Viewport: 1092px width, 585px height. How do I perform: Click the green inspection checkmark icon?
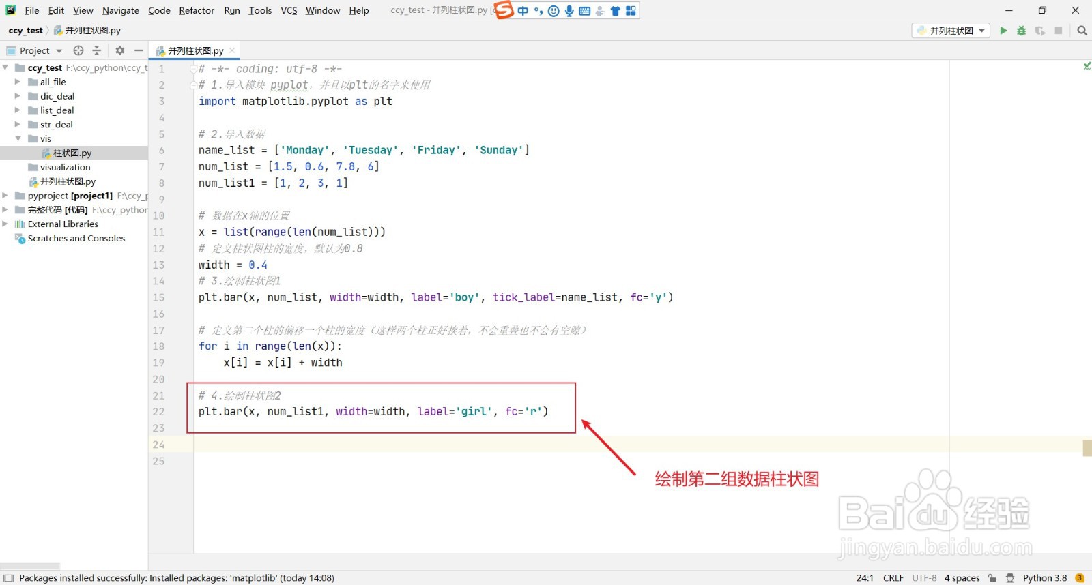[x=1087, y=66]
